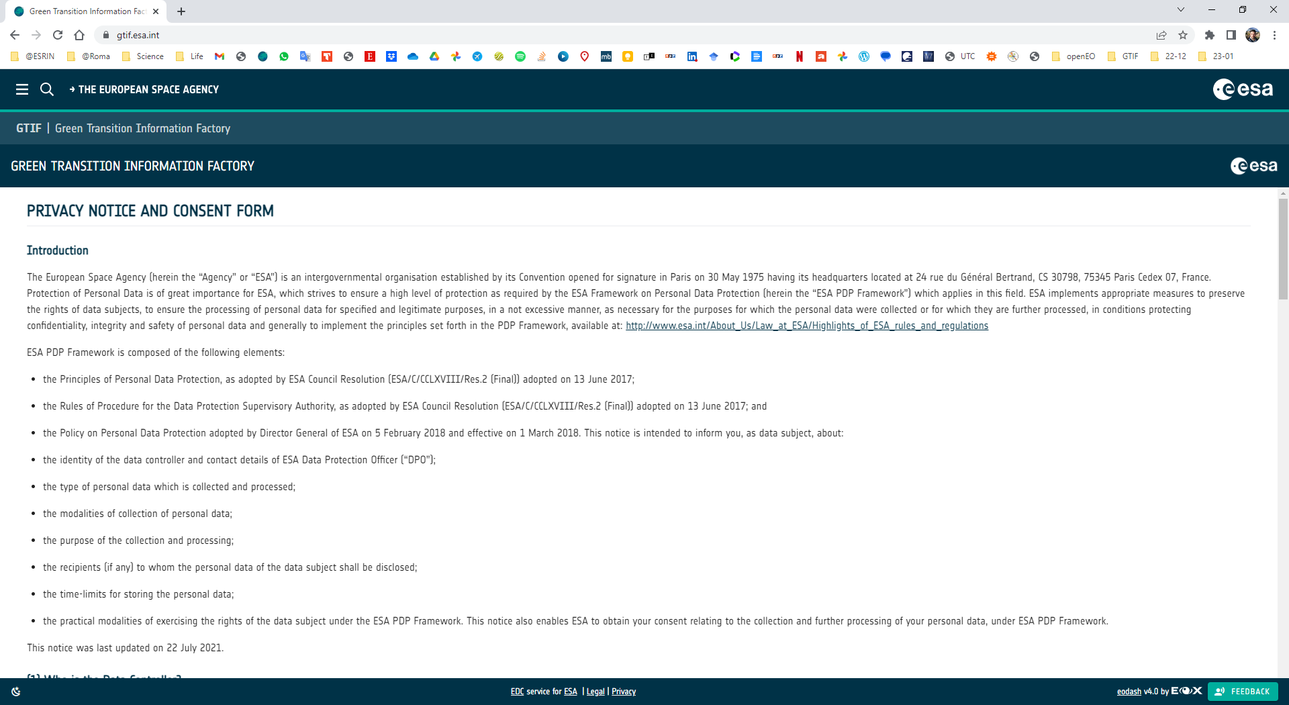The height and width of the screenshot is (705, 1289).
Task: Launch WhatsApp Web bookmark
Action: [283, 56]
